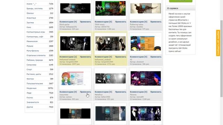Click the yellow Сообщить об ошибке side tab
223x125 pixels.
(218, 43)
